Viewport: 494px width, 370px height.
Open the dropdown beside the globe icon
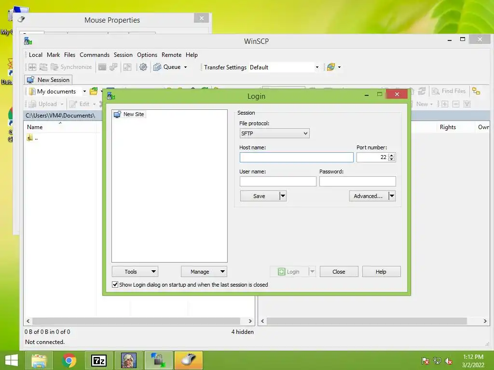339,67
